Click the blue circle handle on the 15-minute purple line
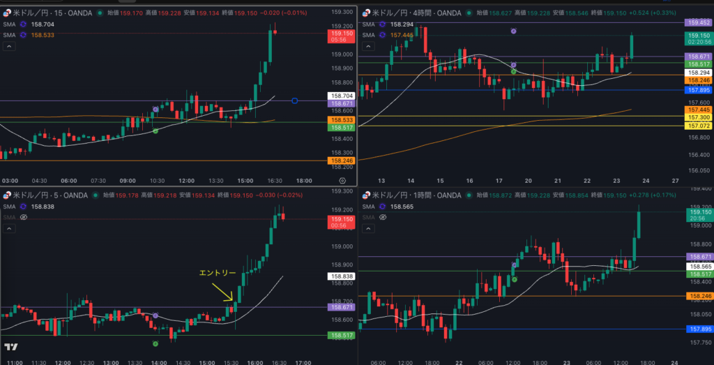714x365 pixels. (x=295, y=101)
